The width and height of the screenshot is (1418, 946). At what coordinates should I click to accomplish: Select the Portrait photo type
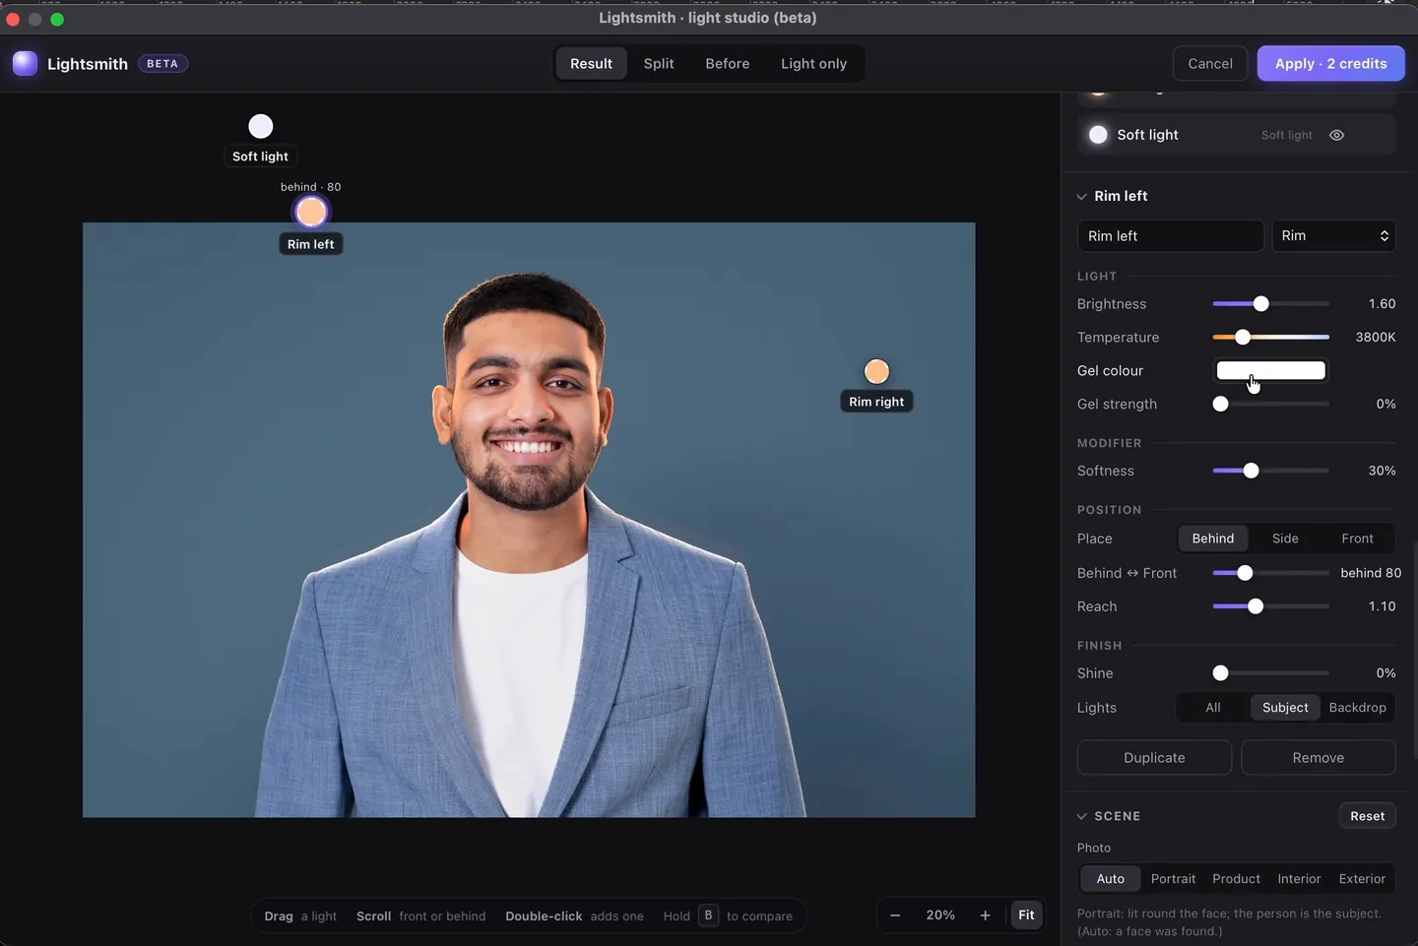[1173, 879]
